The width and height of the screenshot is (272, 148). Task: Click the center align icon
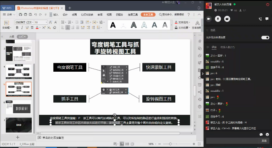[x=68, y=27]
